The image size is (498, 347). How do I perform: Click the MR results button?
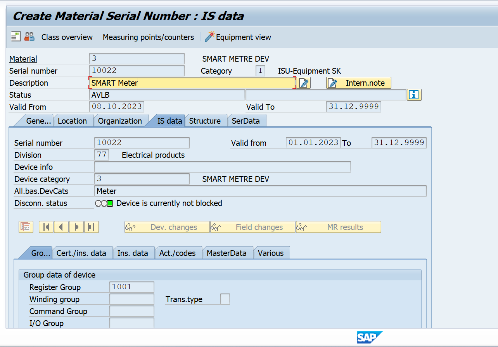pos(338,227)
